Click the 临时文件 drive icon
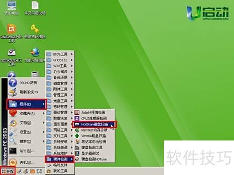The height and width of the screenshot is (175, 234). (49, 165)
